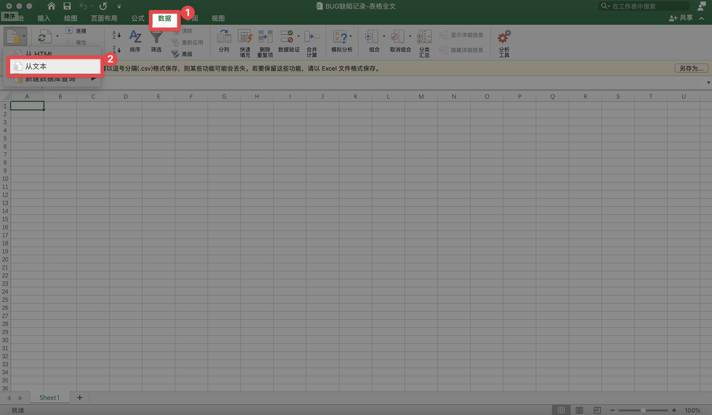The width and height of the screenshot is (712, 415).
Task: Adjust the zoom slider in status bar
Action: (x=643, y=410)
